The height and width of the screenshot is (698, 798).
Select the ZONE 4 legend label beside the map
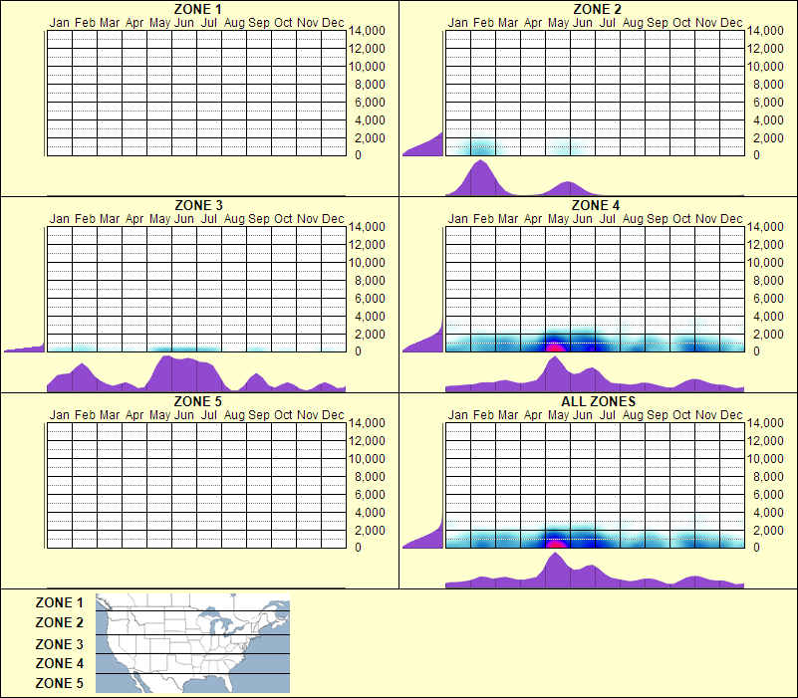[59, 663]
